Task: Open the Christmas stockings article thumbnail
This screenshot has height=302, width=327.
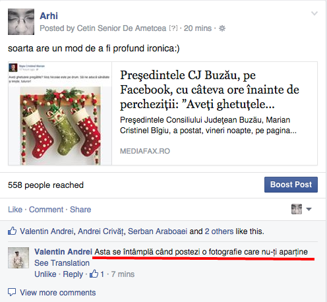Action: [x=60, y=113]
